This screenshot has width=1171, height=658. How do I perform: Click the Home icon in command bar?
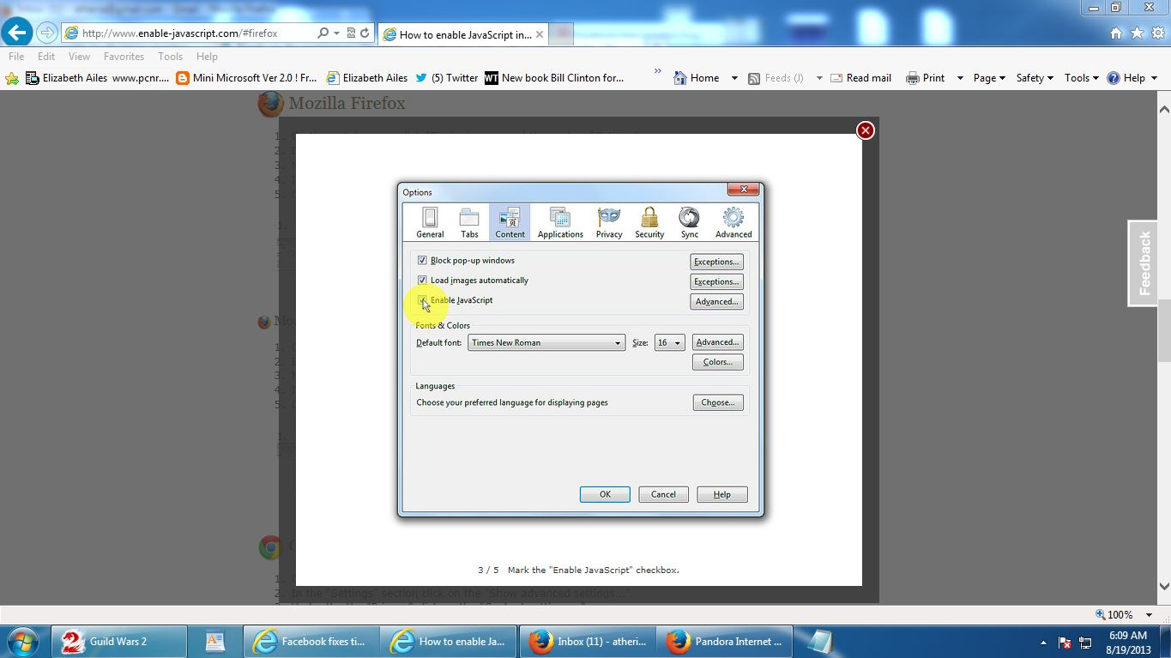click(x=680, y=78)
